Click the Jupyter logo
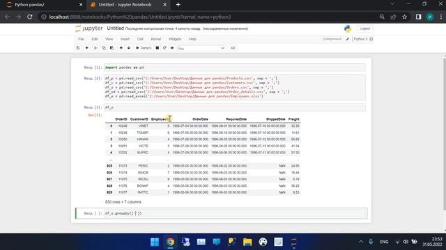The image size is (446, 250). pos(89,28)
